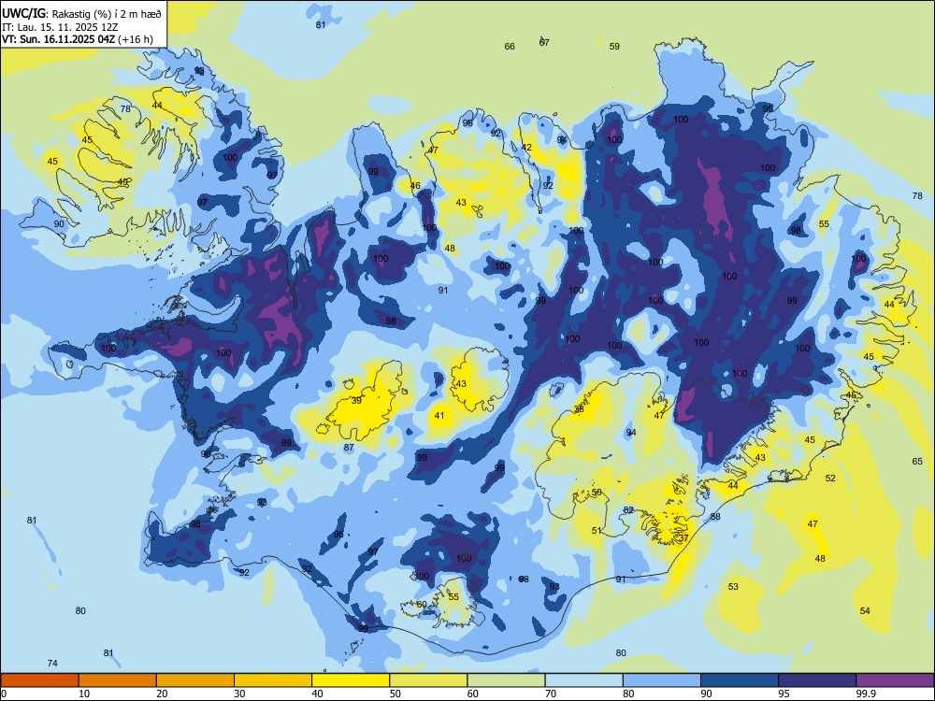Click the pale yellow 50–60 legend segment
The height and width of the screenshot is (701, 935).
428,680
